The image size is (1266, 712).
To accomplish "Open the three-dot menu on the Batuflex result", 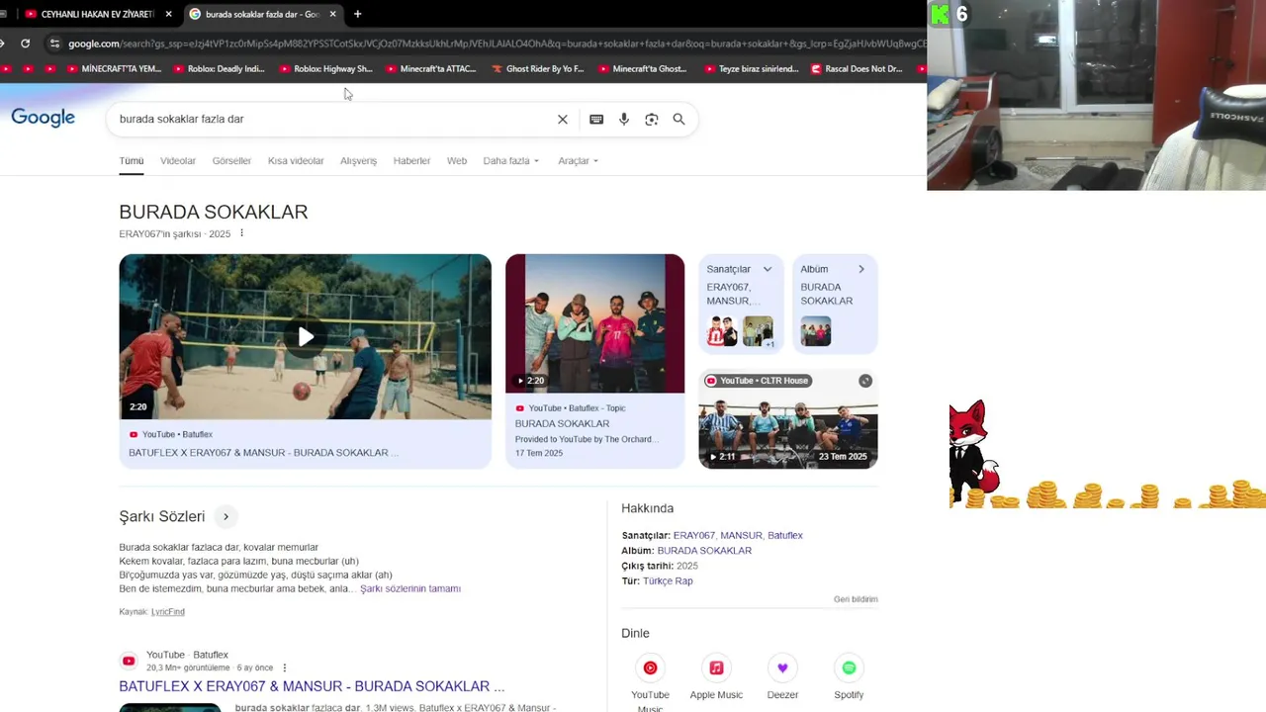I will (285, 667).
